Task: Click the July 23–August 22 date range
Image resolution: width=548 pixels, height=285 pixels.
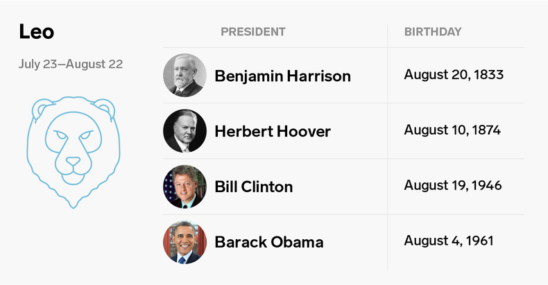Action: tap(71, 64)
